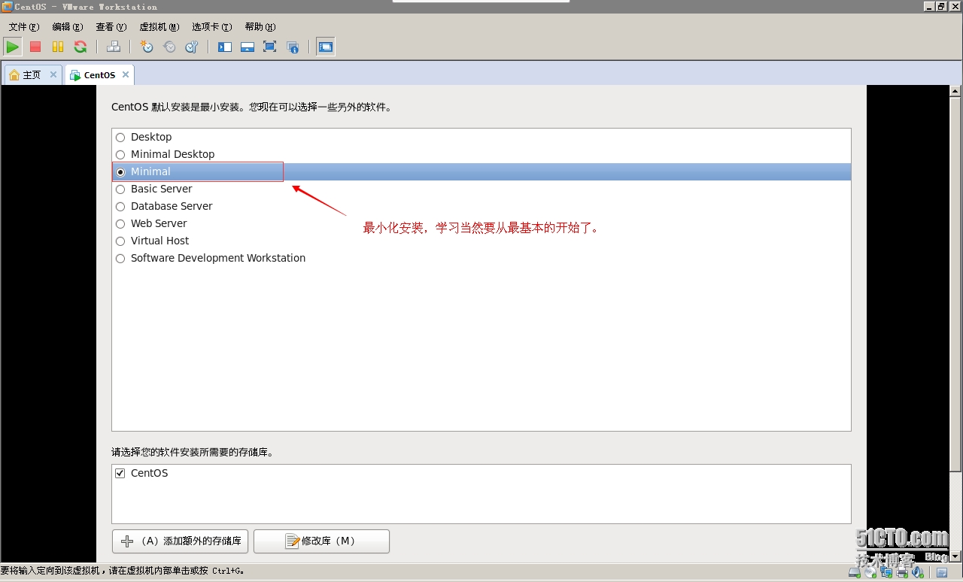
Task: Take a snapshot with the clock-star icon
Action: coord(147,47)
